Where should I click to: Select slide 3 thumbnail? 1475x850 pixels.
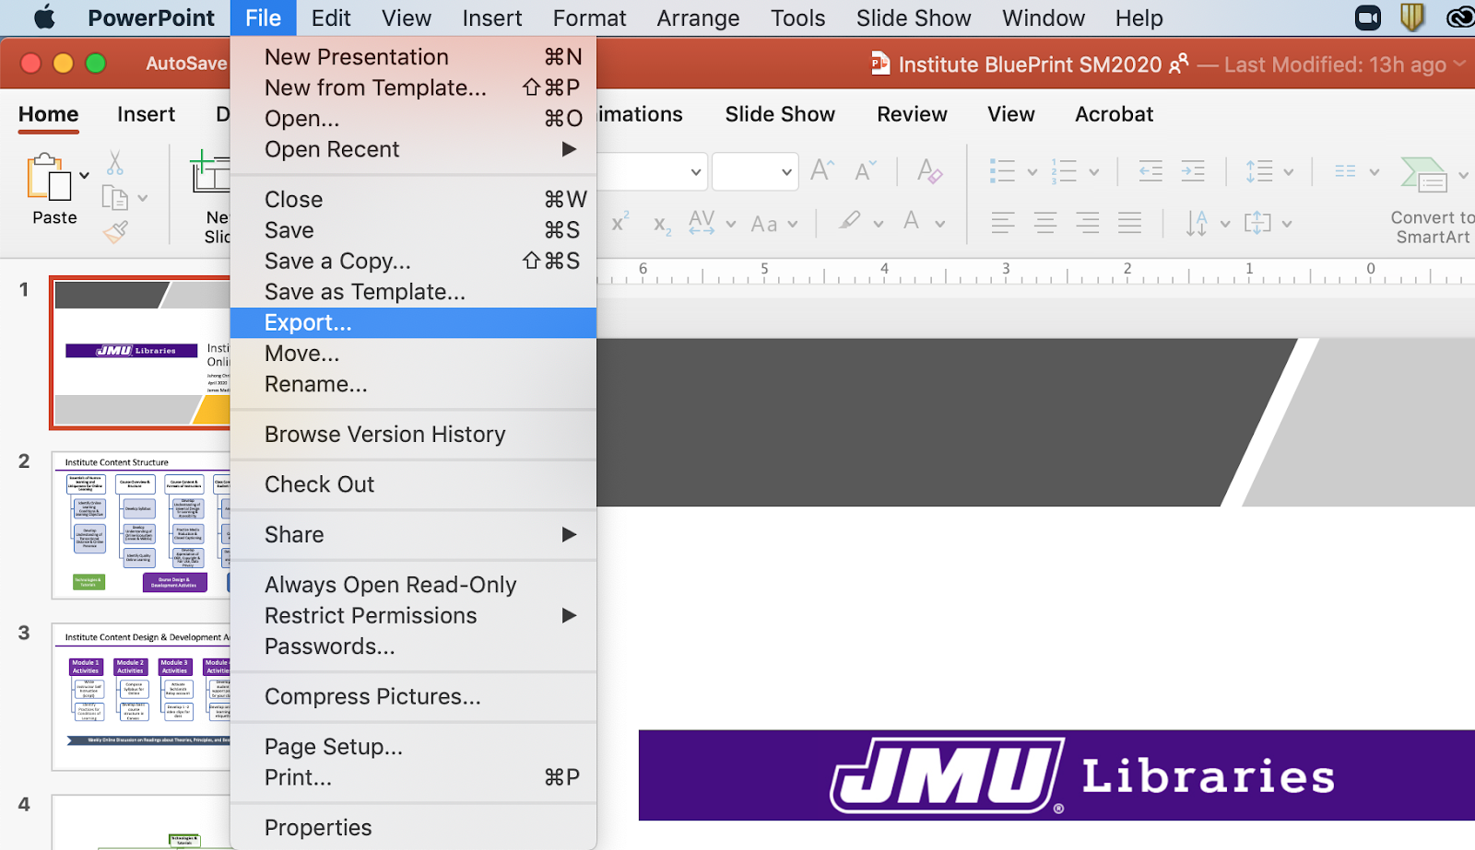141,697
